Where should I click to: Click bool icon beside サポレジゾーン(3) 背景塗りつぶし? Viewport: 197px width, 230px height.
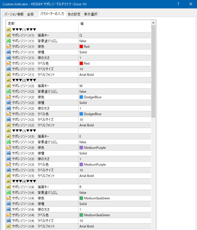(9, 142)
